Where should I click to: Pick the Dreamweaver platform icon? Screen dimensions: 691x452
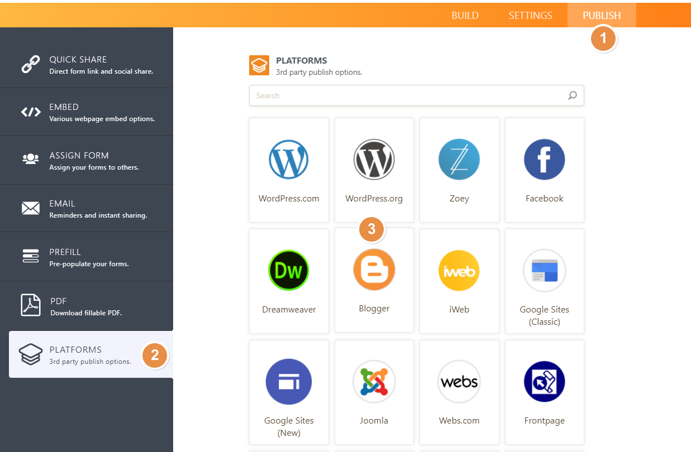tap(289, 271)
